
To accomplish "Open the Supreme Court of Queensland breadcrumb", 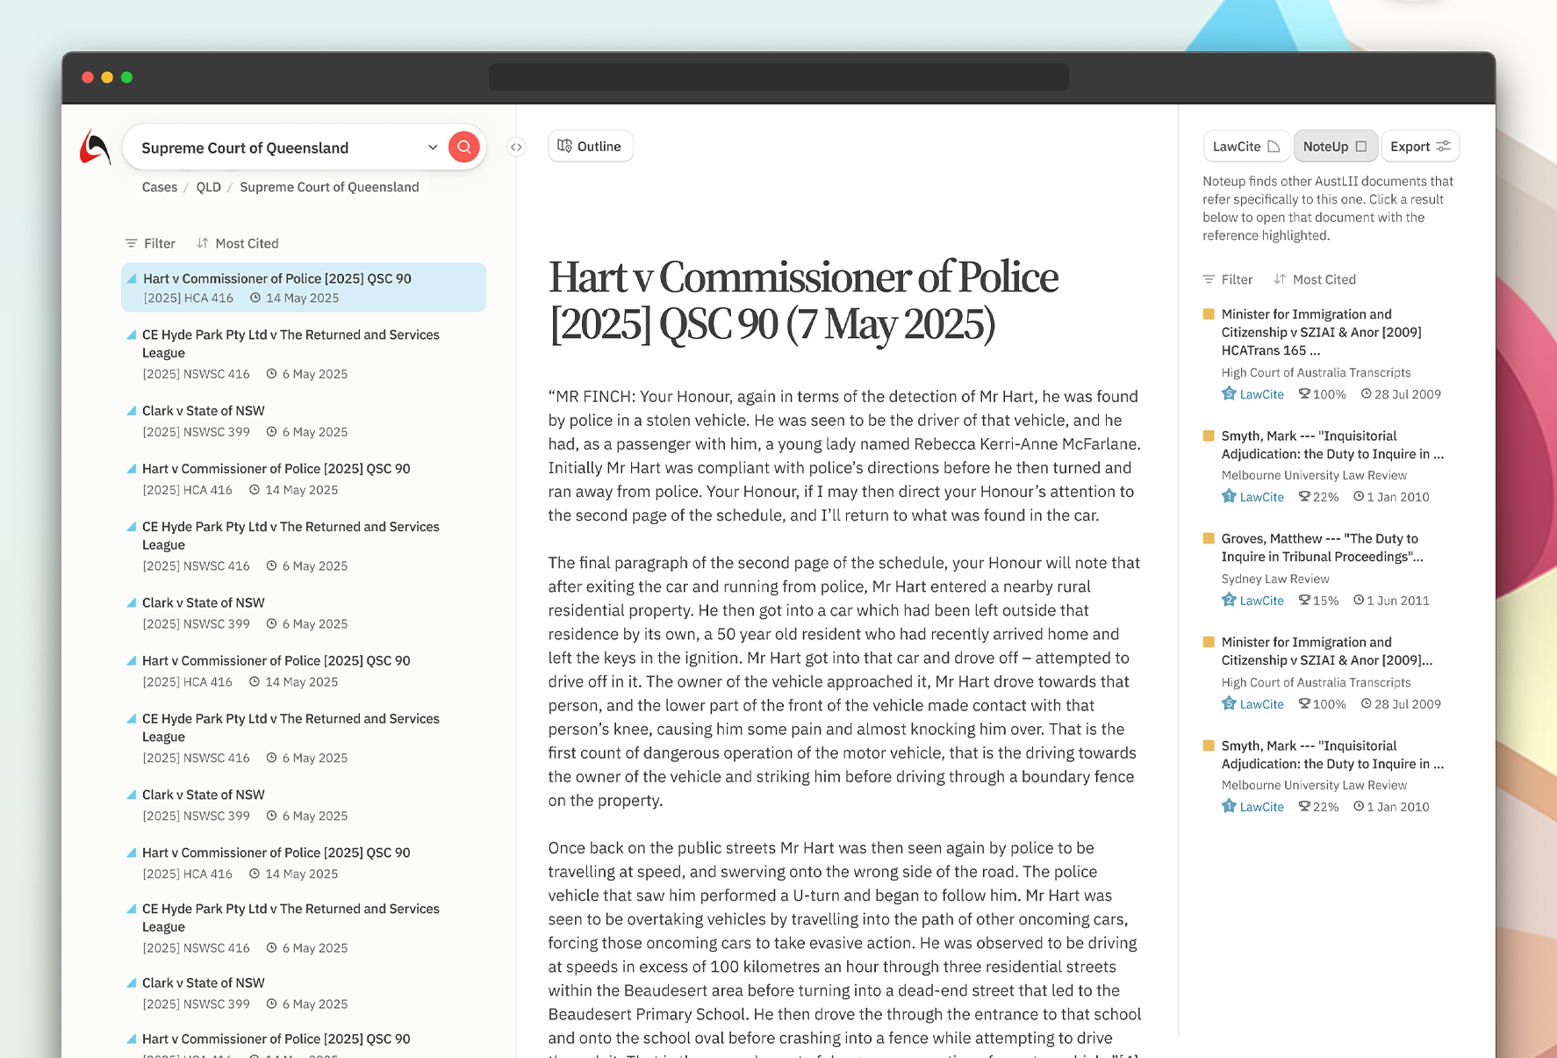I will (329, 187).
